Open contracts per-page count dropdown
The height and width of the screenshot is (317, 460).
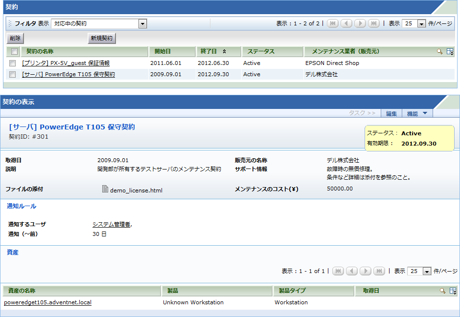coord(421,23)
